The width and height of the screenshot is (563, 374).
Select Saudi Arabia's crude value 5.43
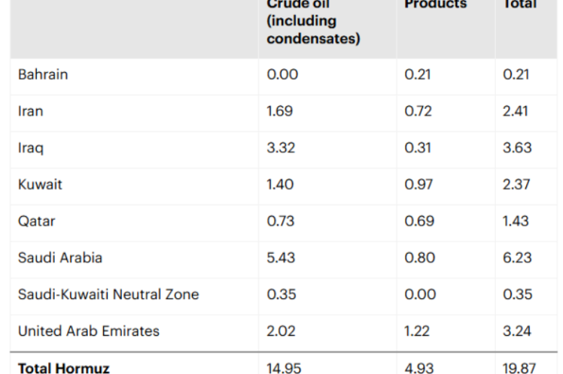280,258
